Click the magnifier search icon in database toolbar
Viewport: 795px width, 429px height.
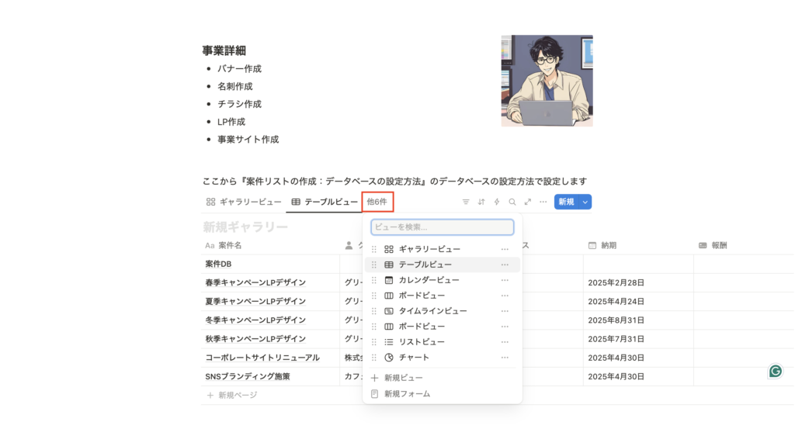[x=512, y=202]
